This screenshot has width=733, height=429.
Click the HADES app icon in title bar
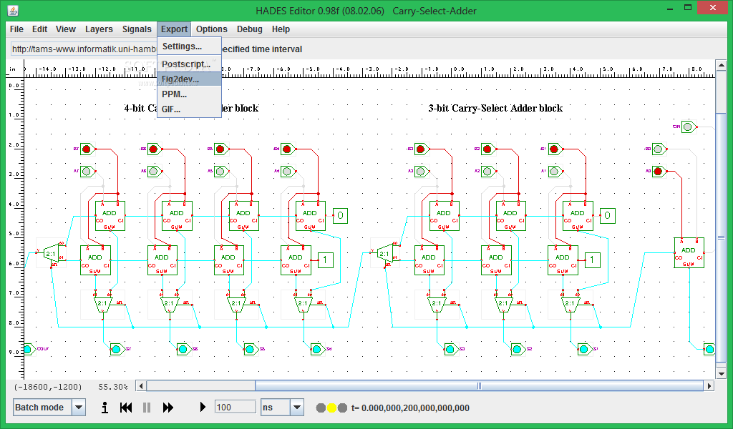click(13, 11)
